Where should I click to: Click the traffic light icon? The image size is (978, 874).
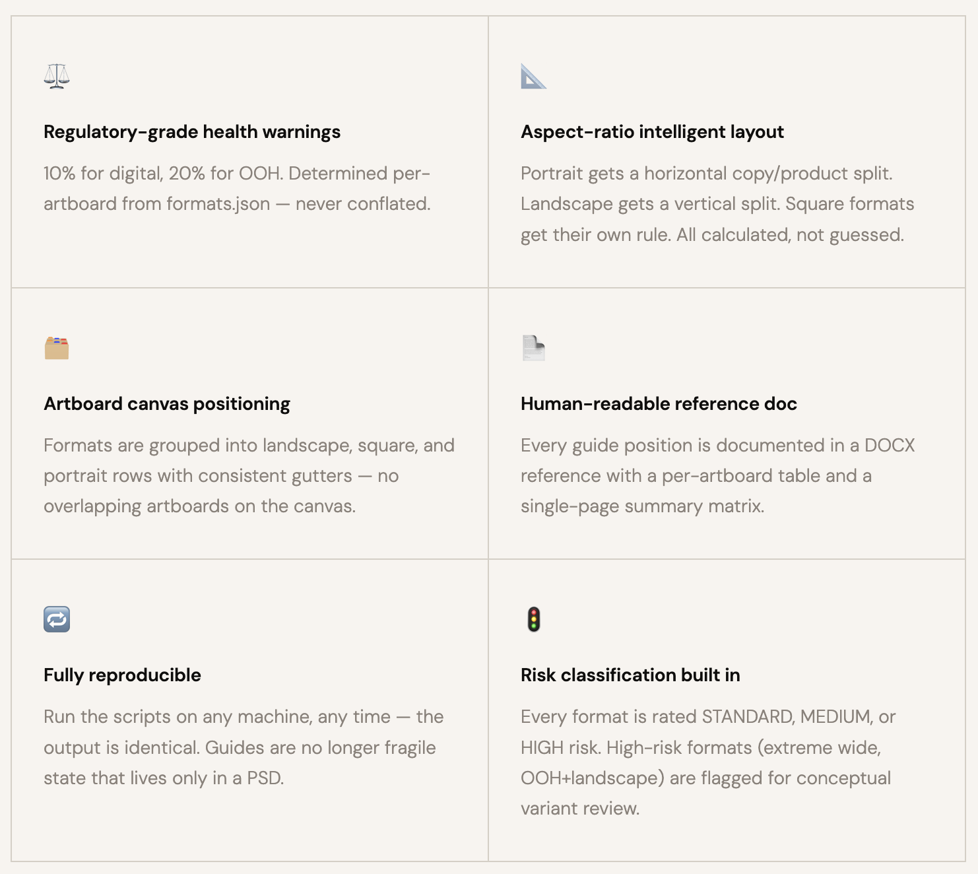pos(534,619)
